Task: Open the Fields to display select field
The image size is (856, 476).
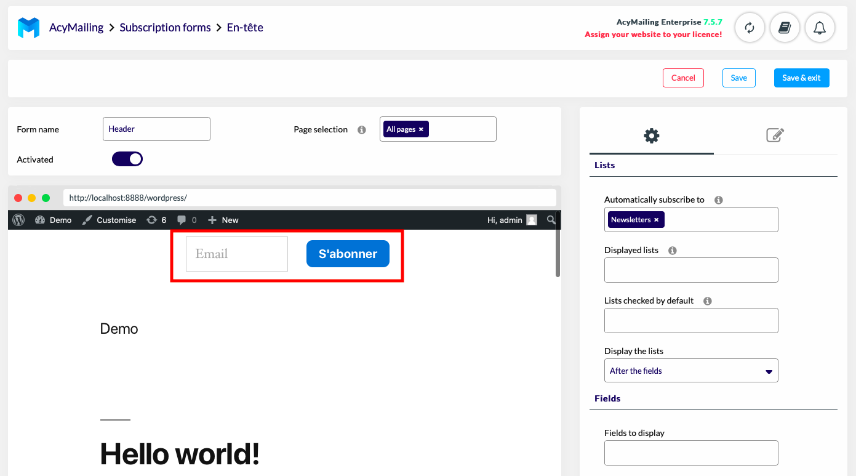Action: [691, 453]
